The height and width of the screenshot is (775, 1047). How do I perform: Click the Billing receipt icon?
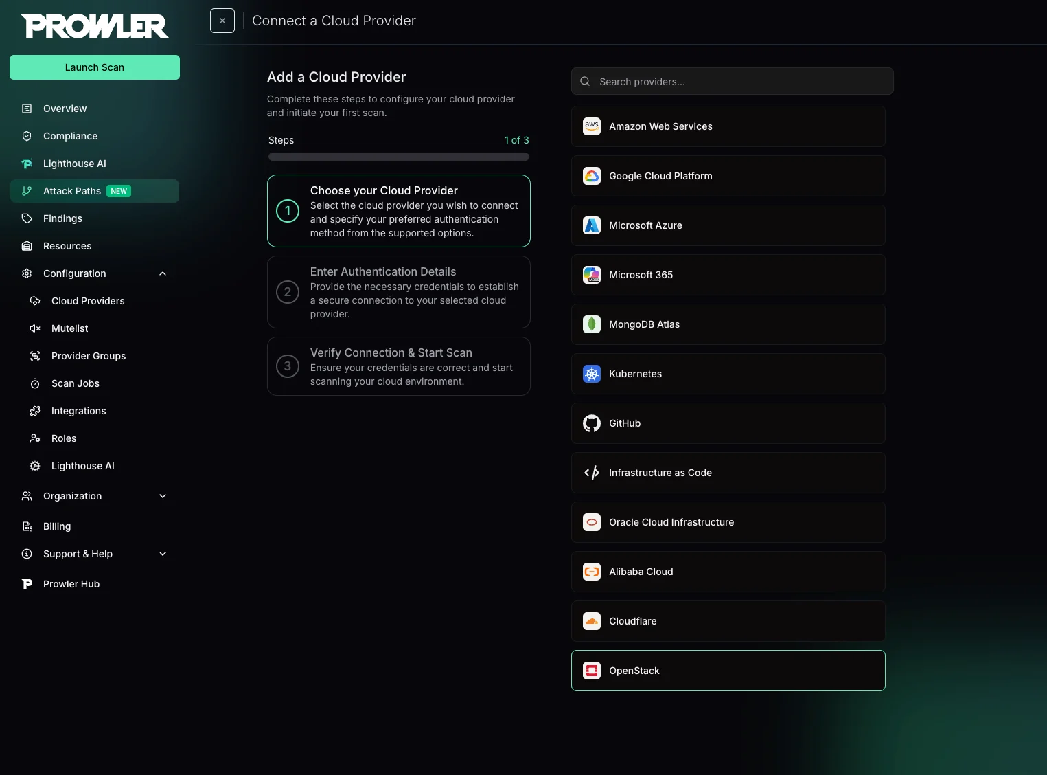click(27, 526)
